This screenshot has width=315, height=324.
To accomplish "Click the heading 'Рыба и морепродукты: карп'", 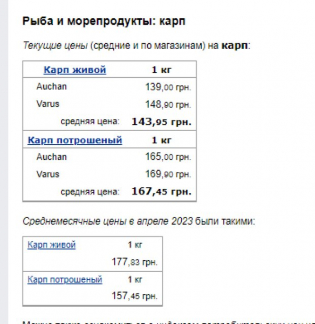I will (x=104, y=21).
